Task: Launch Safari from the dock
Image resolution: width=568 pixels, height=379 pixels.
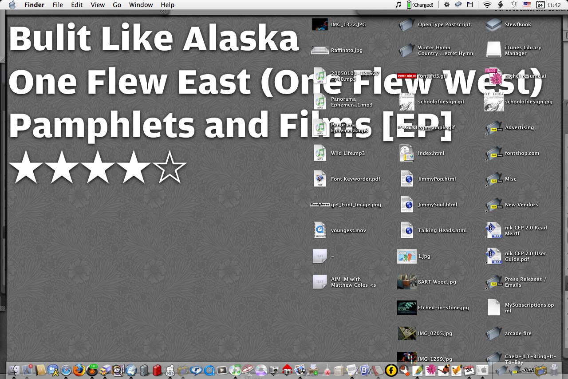Action: click(x=66, y=370)
